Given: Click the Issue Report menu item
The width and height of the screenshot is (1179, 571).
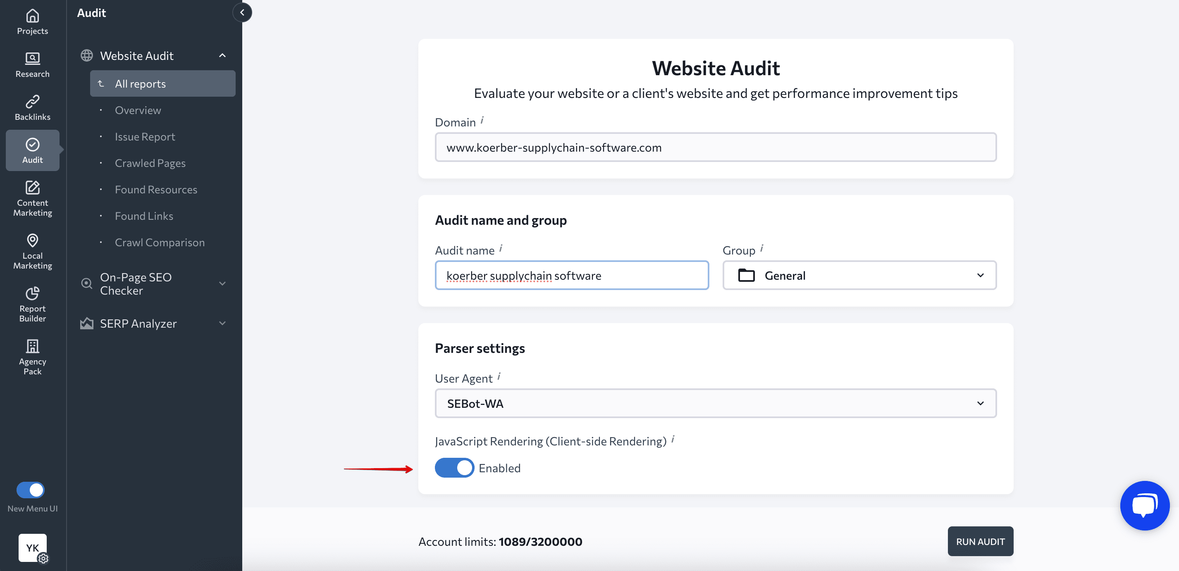Looking at the screenshot, I should pos(145,136).
